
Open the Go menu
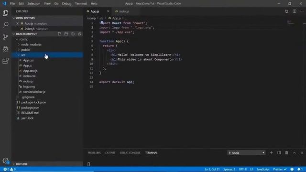[x=56, y=3]
